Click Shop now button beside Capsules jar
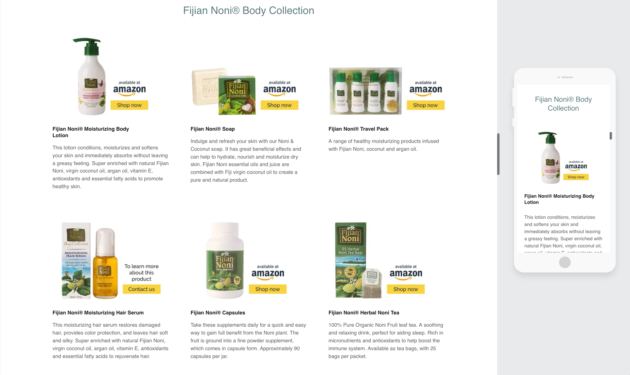Viewport: 630px width, 375px height. [x=268, y=289]
